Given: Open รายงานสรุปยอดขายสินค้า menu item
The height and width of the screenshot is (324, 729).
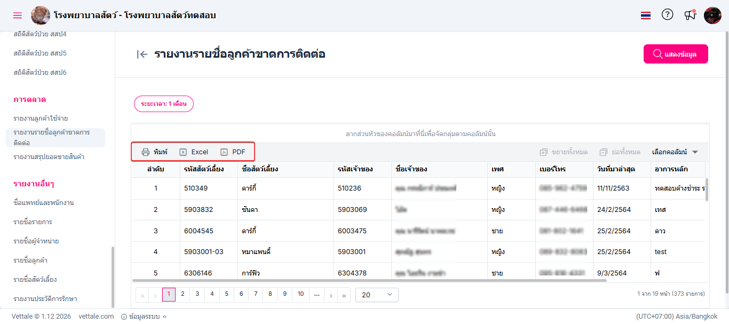Looking at the screenshot, I should [x=49, y=157].
